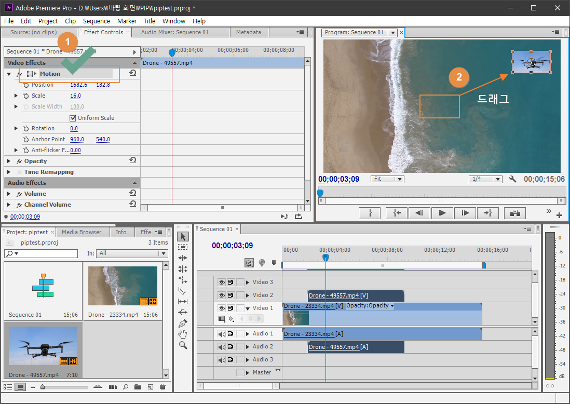Open the Fit zoom level dropdown
The height and width of the screenshot is (404, 570).
387,179
